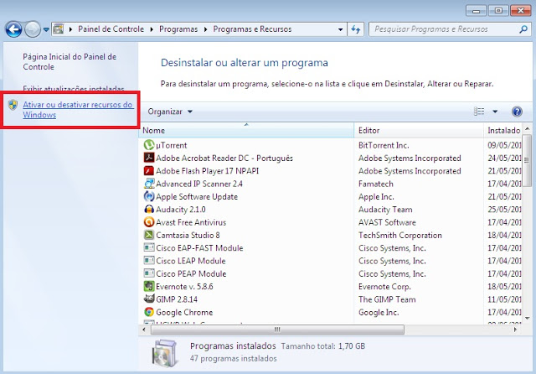Select Cisco EAP-FAST Module icon
This screenshot has height=374, width=536.
(149, 247)
